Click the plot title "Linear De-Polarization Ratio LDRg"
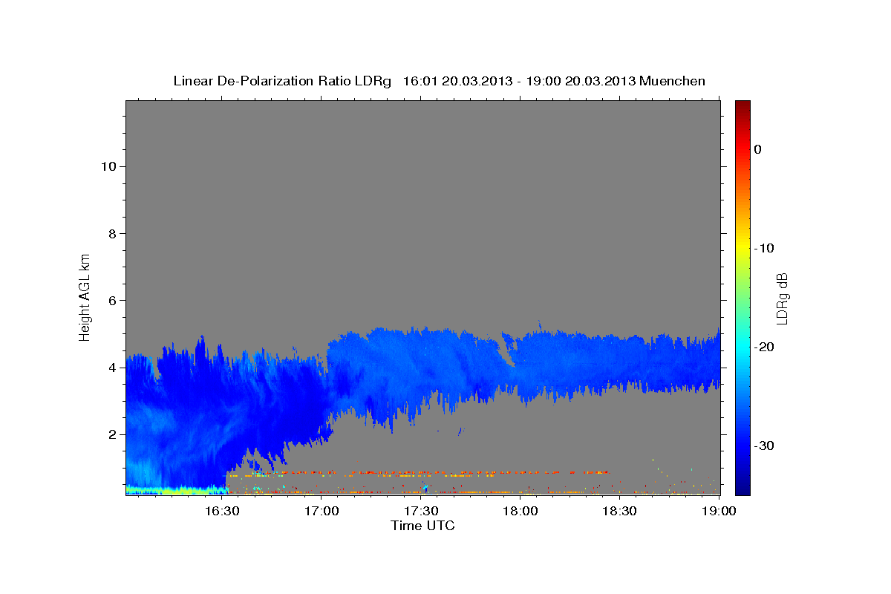Viewport: 891px width, 594px height. pos(282,81)
